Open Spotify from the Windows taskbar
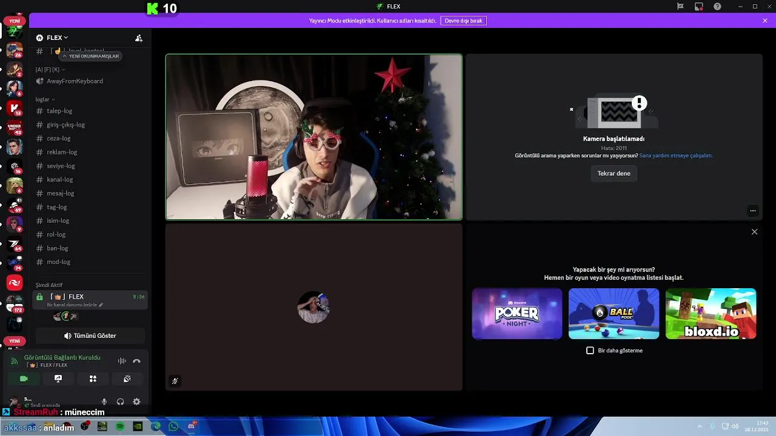 (120, 426)
